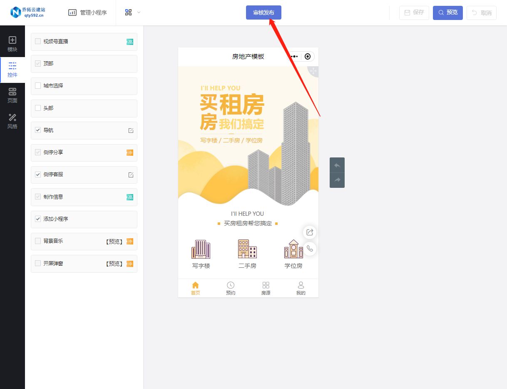This screenshot has height=389, width=507.
Task: Click the 中 badge on 开屏弹窗 row
Action: (x=130, y=264)
